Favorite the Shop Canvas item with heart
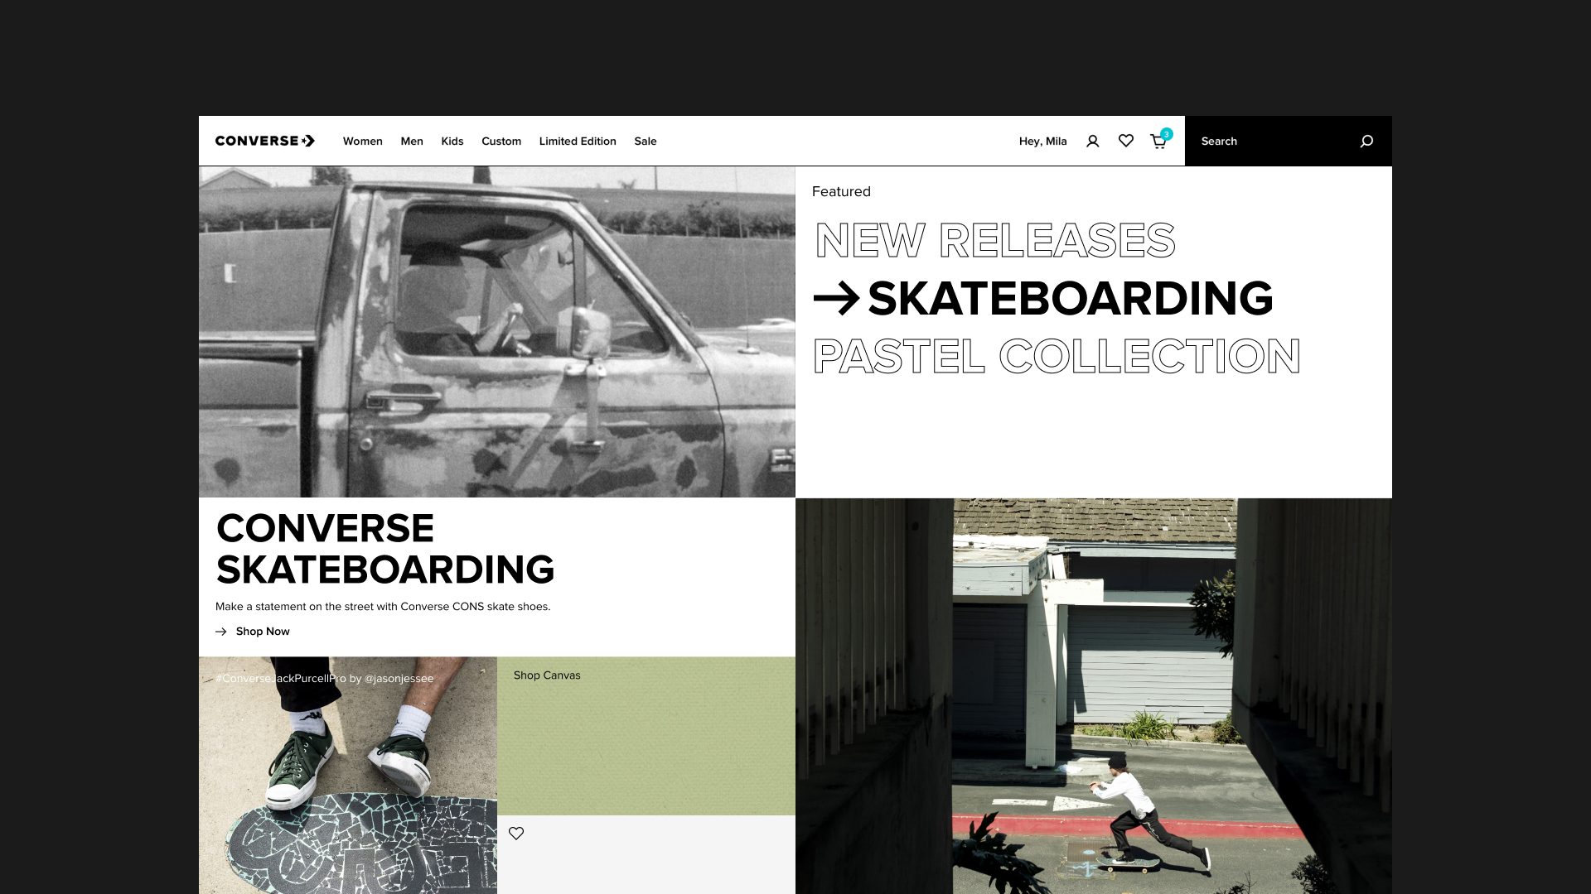This screenshot has width=1591, height=894. [516, 834]
